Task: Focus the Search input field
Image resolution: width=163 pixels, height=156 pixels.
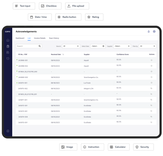Action: click(29, 46)
